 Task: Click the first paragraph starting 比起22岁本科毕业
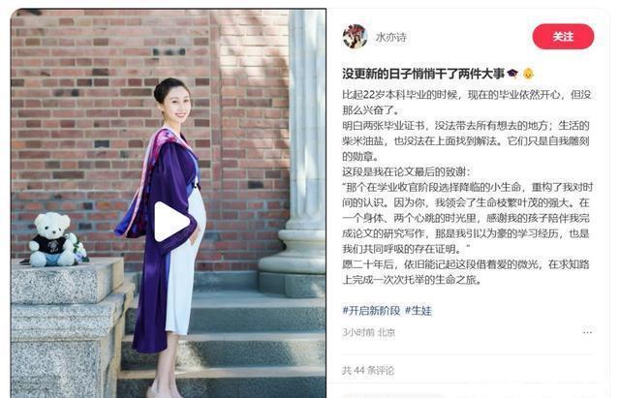467,102
